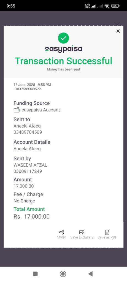Tap the easypaisa logo
This screenshot has width=127, height=282.
click(63, 49)
